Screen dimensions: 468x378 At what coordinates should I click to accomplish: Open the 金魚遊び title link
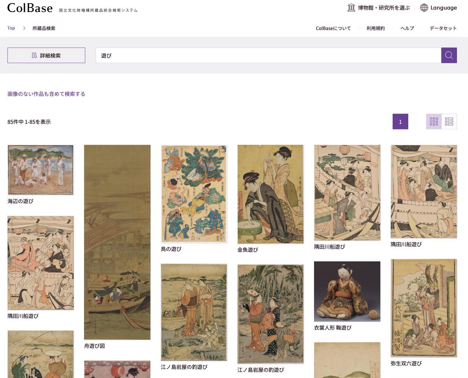[248, 250]
